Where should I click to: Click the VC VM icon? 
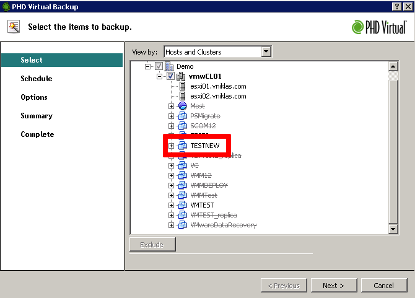(x=183, y=165)
